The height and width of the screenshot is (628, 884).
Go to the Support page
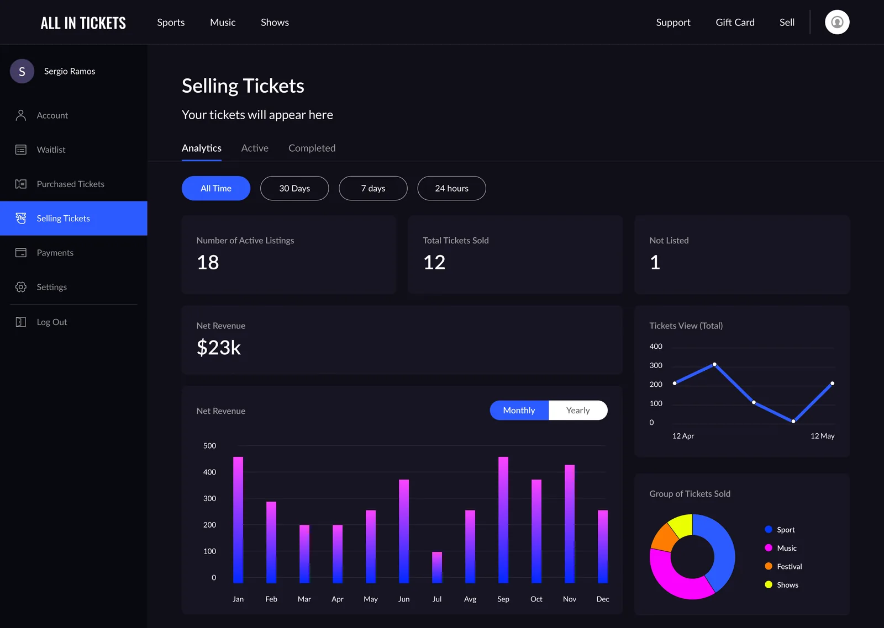pos(673,23)
